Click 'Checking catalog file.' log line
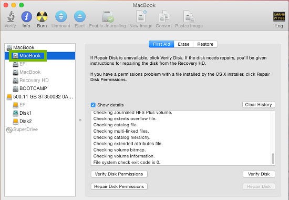Viewport: 289px width, 200px height. coord(116,125)
